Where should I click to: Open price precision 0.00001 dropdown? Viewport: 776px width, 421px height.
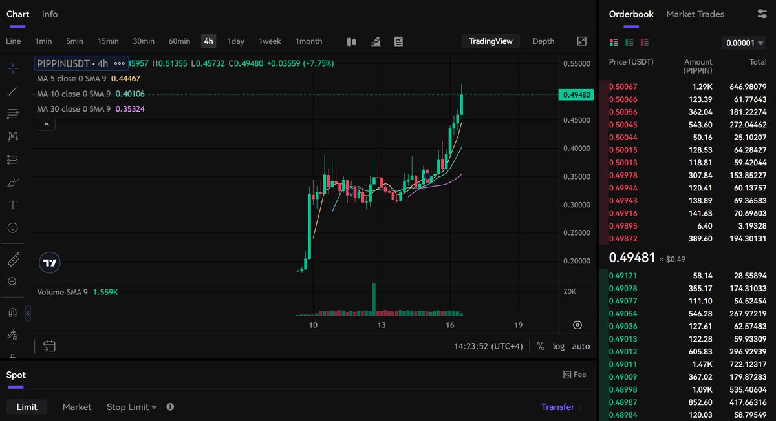(x=744, y=43)
